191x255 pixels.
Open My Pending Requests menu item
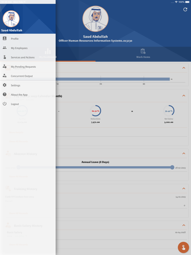28,66
